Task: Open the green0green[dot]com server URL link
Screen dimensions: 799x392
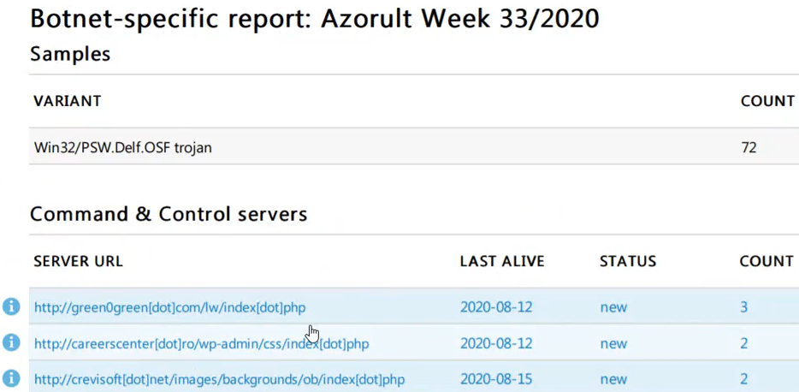Action: (x=169, y=307)
